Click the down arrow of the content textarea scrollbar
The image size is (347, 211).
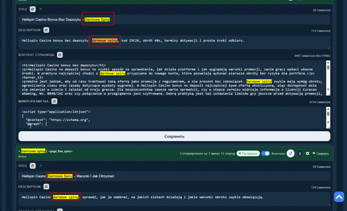tap(328, 89)
